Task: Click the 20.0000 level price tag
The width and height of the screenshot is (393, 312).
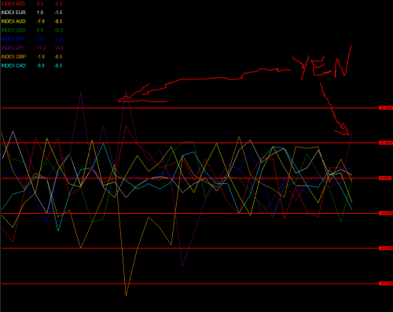Action: click(x=386, y=108)
